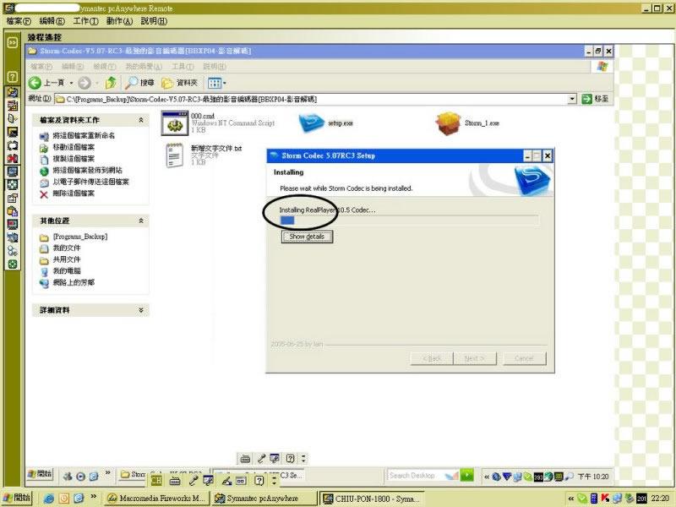The height and width of the screenshot is (507, 676).
Task: Expand the pcAnywhere side toolbar chevron
Action: point(13,42)
